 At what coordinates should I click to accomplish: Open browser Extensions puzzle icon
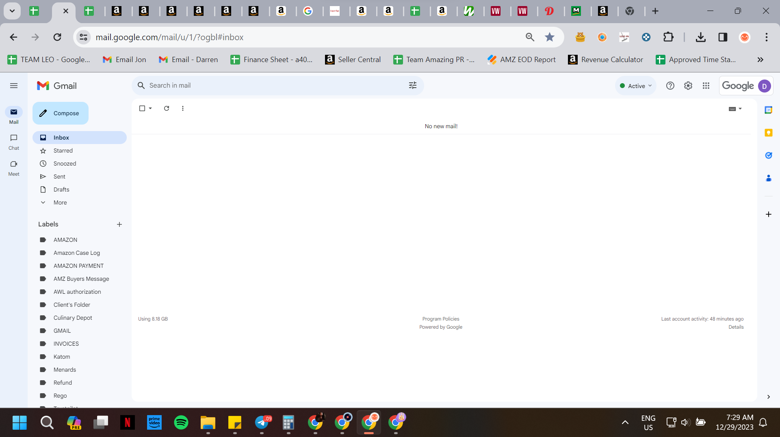click(668, 37)
